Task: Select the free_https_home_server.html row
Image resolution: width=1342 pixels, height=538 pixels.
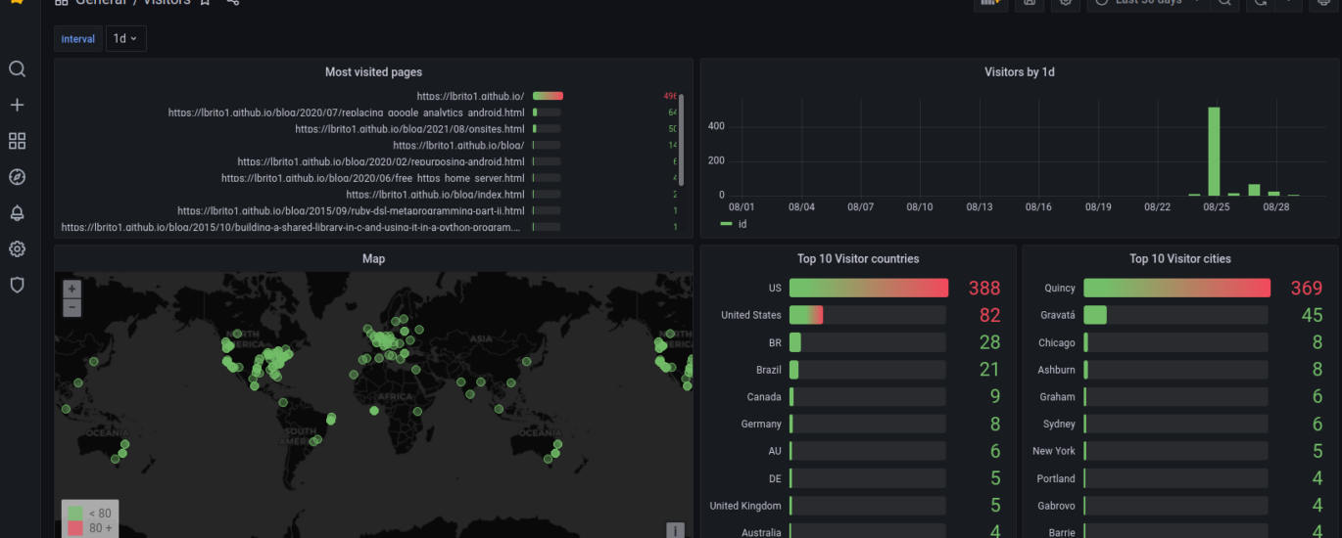Action: (373, 178)
